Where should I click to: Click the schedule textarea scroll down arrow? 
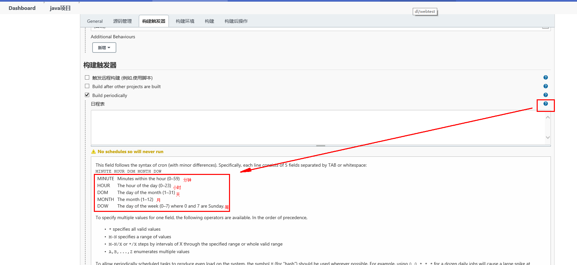[x=548, y=137]
